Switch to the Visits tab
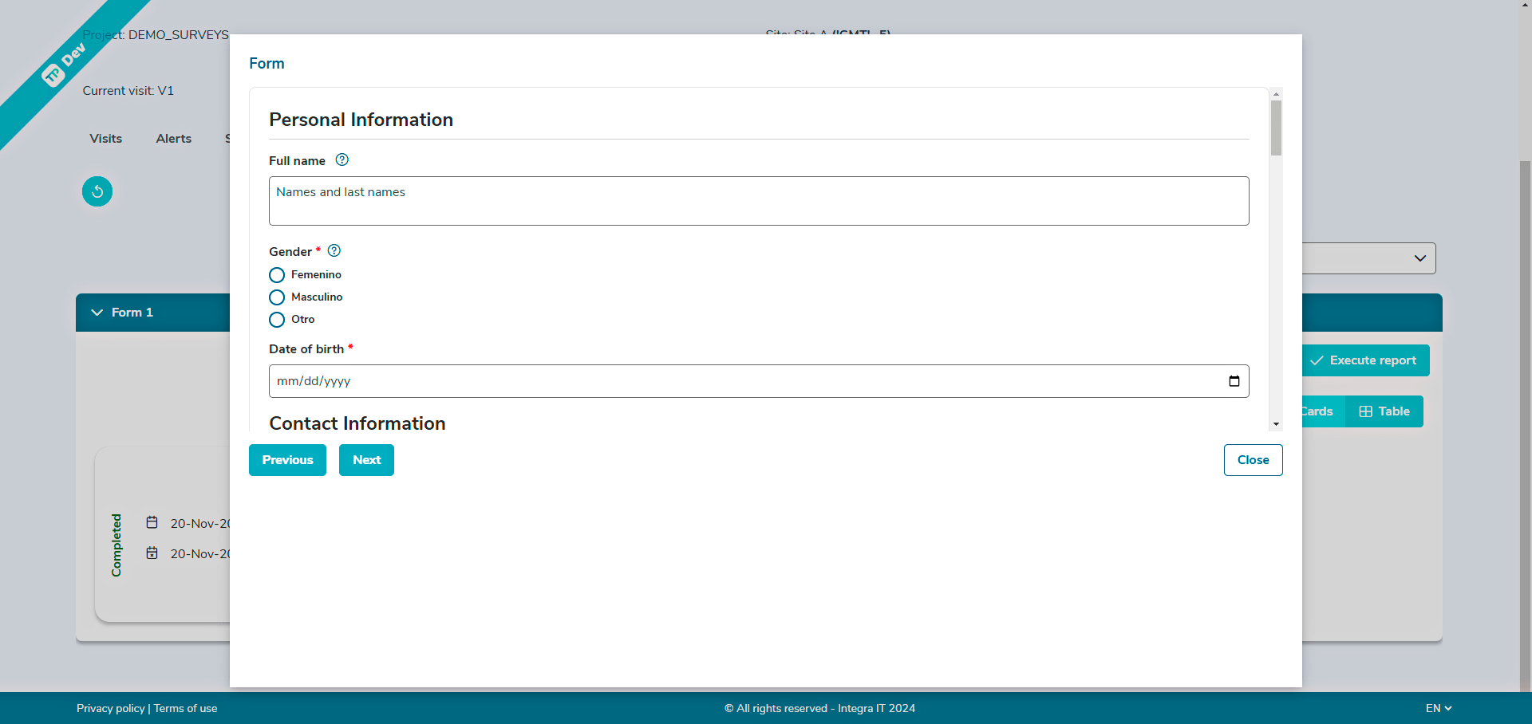The width and height of the screenshot is (1532, 724). 106,139
